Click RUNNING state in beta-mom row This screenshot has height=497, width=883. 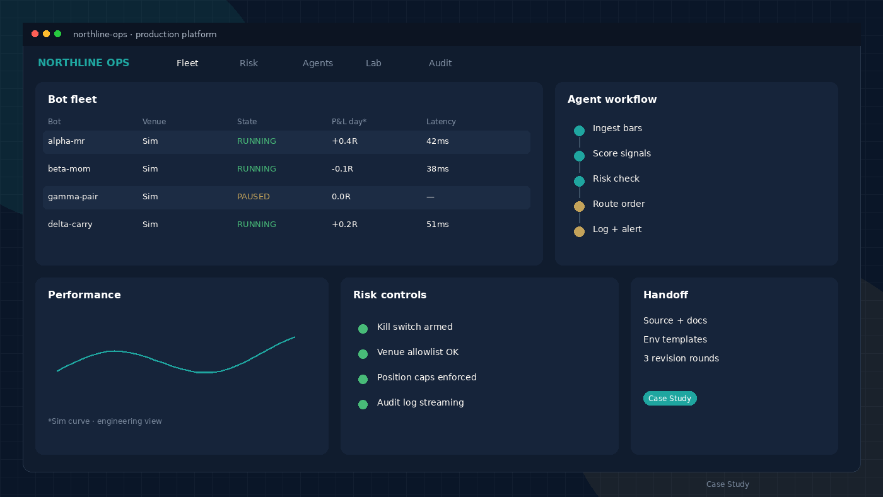(x=257, y=169)
